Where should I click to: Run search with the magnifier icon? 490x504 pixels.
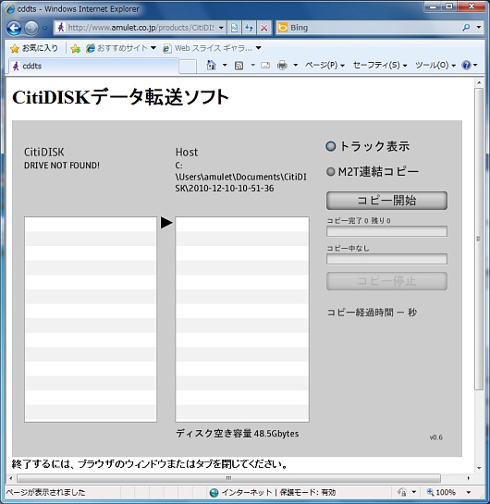[x=466, y=28]
